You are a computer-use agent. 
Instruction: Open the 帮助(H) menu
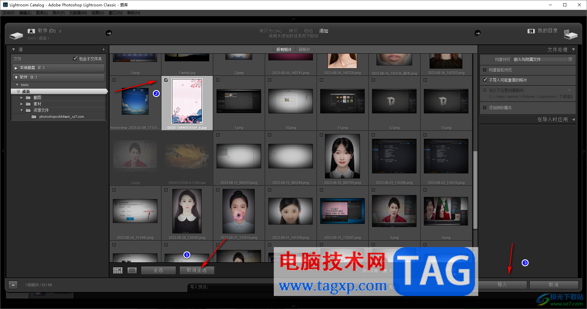point(134,13)
